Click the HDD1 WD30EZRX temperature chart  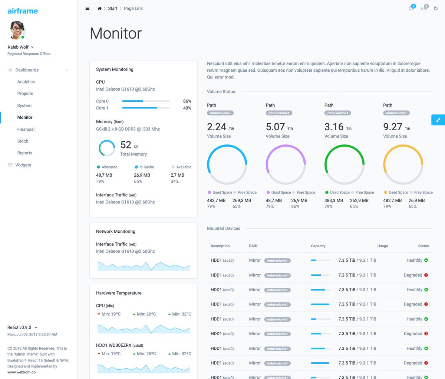tap(144, 368)
